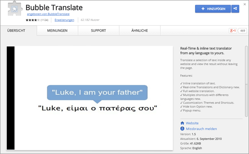Click the Sprache: English text
This screenshot has height=154, width=249.
click(x=191, y=148)
